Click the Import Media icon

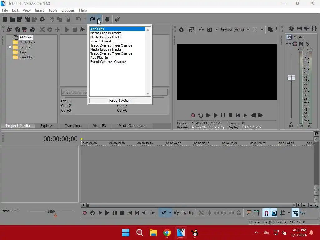click(17, 30)
